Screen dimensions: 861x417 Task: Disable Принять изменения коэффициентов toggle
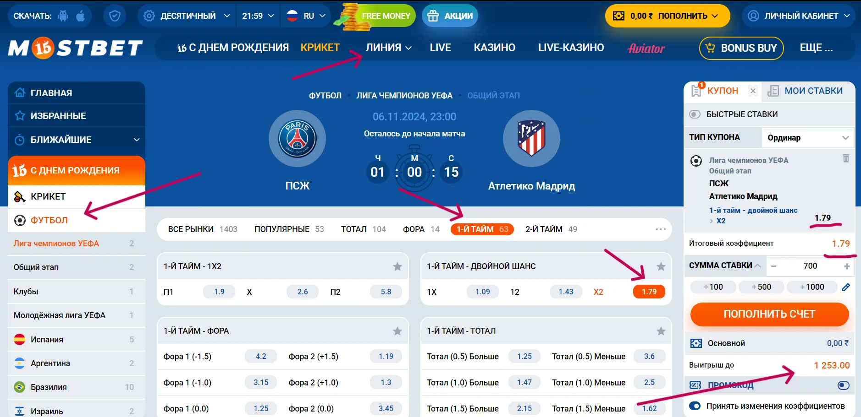695,406
